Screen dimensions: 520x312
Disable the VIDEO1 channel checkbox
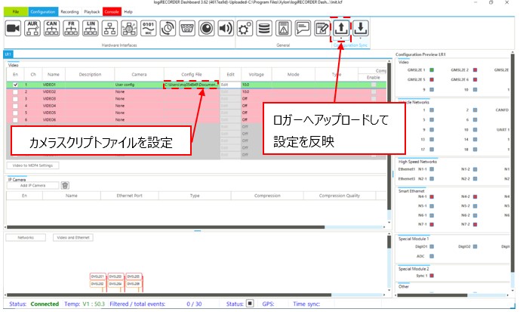point(14,85)
